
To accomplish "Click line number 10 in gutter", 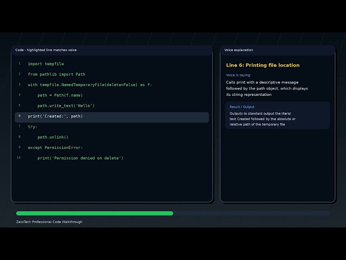I will 18,158.
